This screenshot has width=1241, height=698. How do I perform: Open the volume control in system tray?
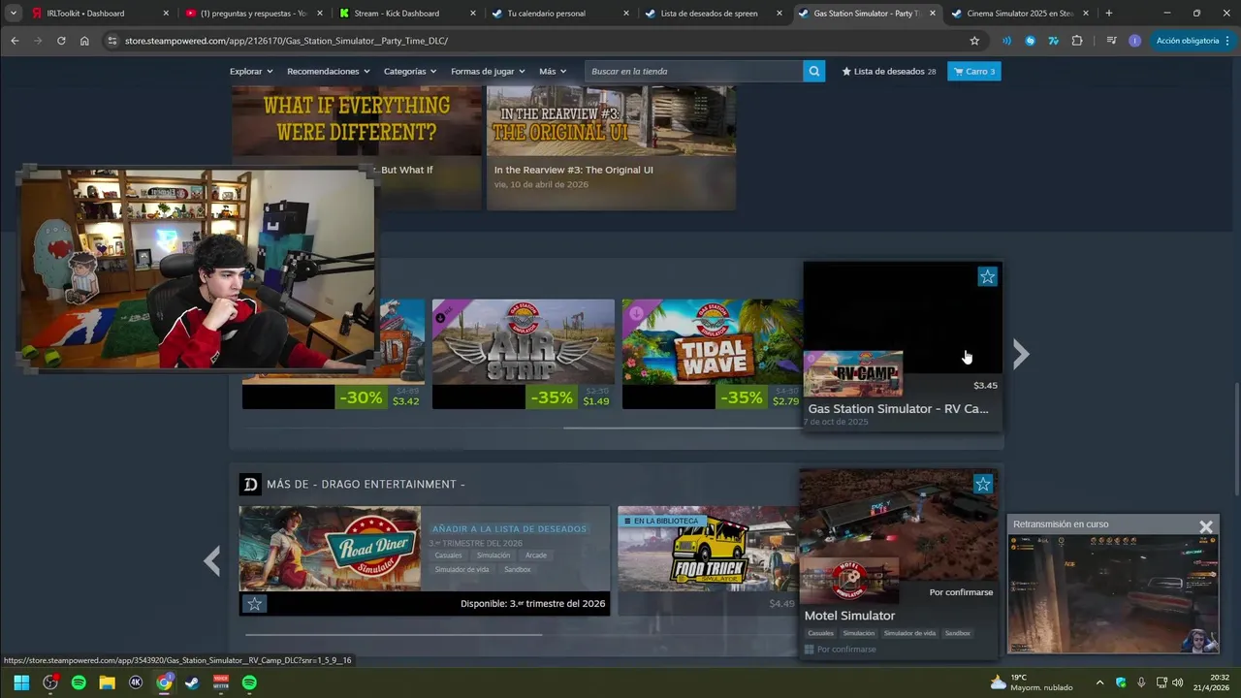pyautogui.click(x=1177, y=682)
